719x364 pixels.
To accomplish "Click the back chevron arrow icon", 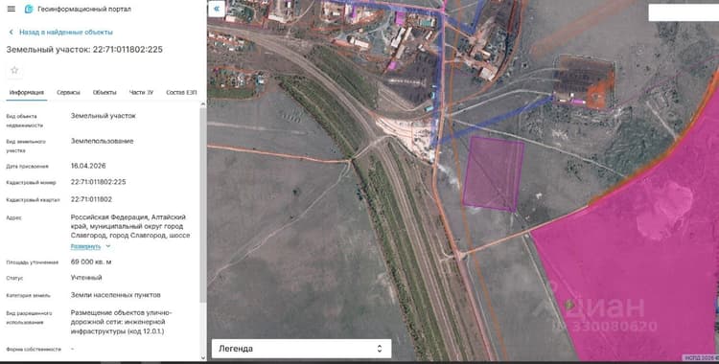I will tap(11, 33).
